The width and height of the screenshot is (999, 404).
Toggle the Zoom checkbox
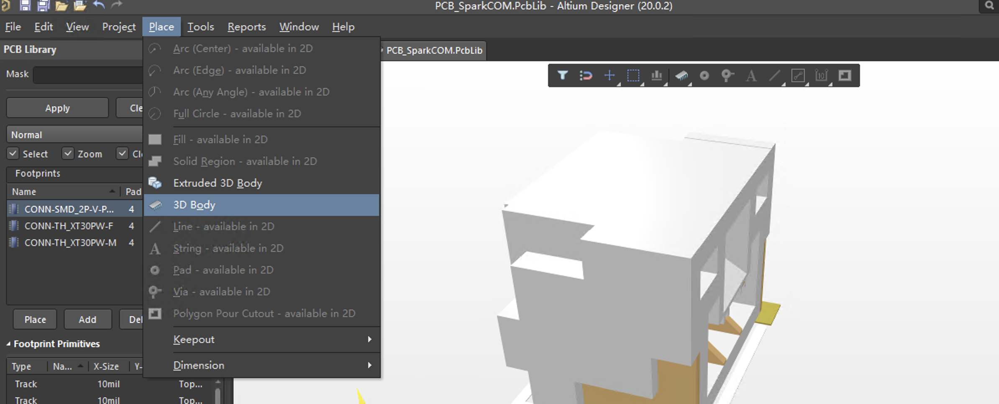coord(68,153)
